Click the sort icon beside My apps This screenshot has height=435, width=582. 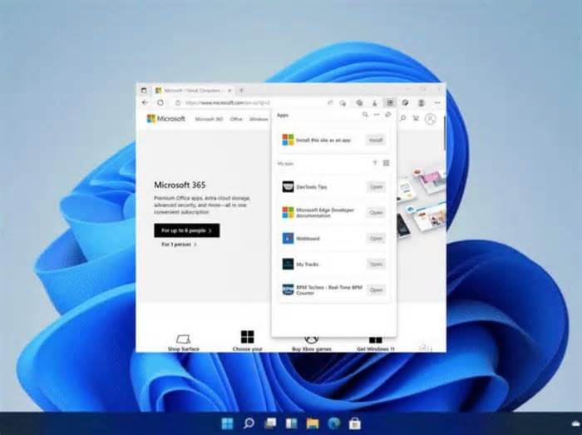(375, 163)
